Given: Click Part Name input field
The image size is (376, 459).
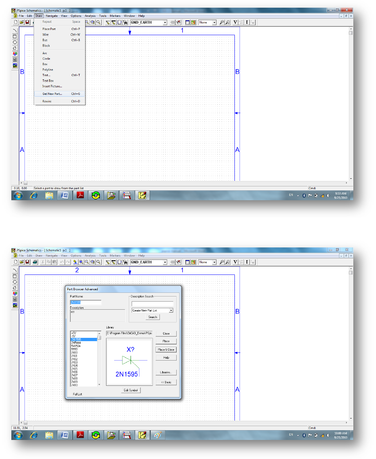Looking at the screenshot, I should [x=86, y=302].
